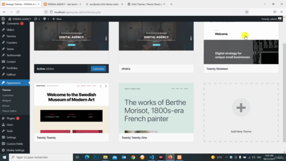Switch to EFREKIA AGENCY – Just another tab
Screen dimensions: 286x161
pos(63,4)
